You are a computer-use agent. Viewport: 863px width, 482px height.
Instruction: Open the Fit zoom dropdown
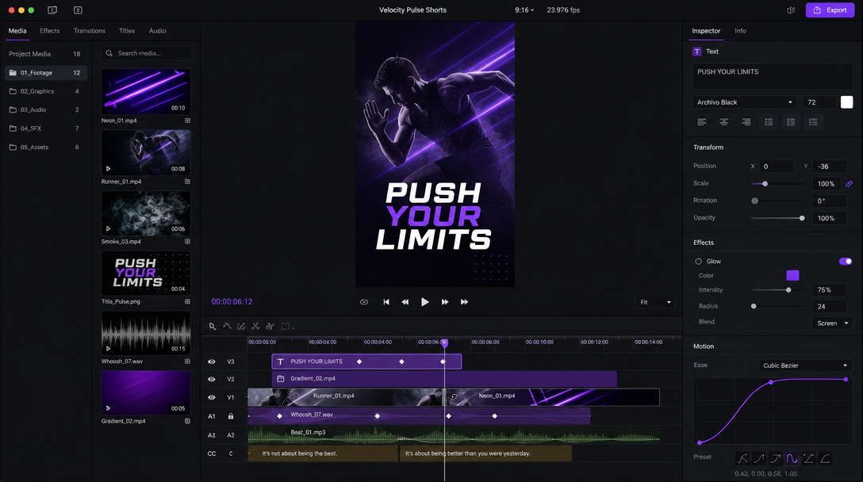click(655, 302)
